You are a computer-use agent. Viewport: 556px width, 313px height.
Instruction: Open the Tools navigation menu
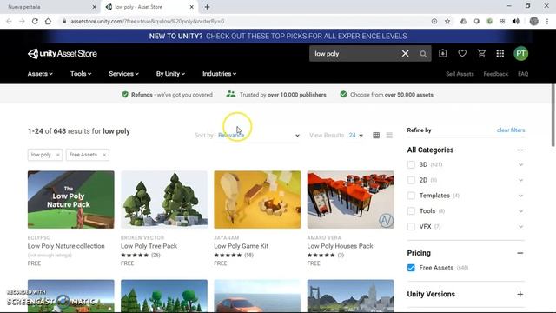(81, 74)
